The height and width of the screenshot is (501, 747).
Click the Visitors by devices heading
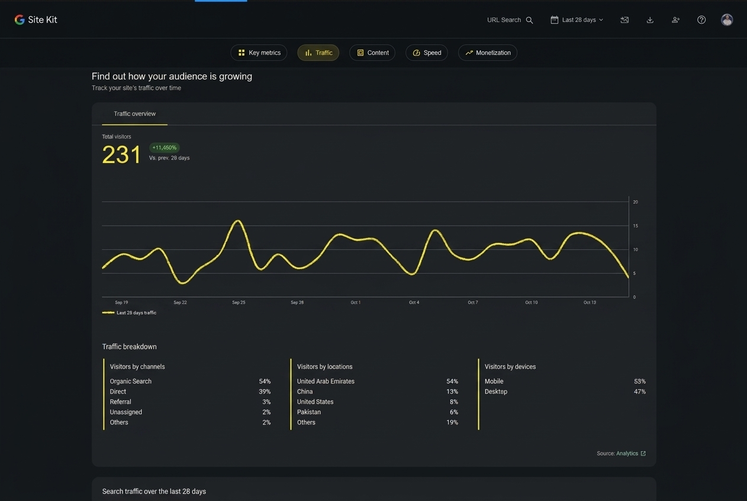510,367
